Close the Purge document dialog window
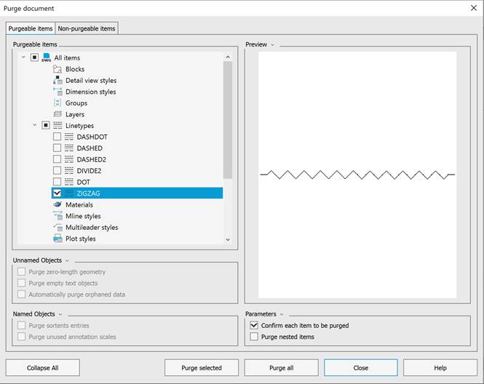 (x=474, y=8)
